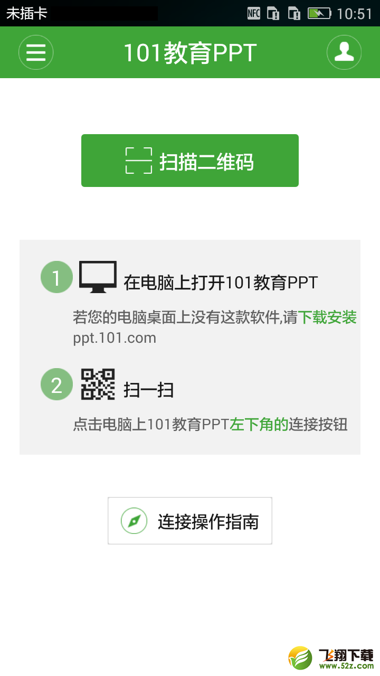This screenshot has width=380, height=676.
Task: Click the green step 2 circle
Action: pos(56,384)
